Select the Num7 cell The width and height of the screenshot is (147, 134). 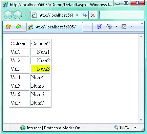tap(40, 103)
